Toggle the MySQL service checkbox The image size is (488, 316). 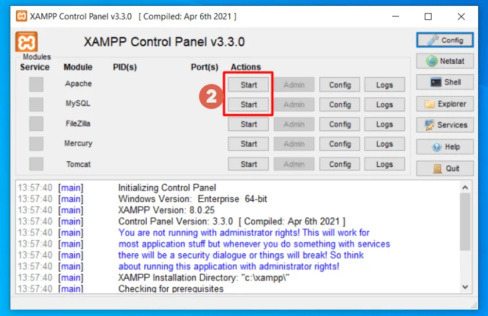click(36, 104)
